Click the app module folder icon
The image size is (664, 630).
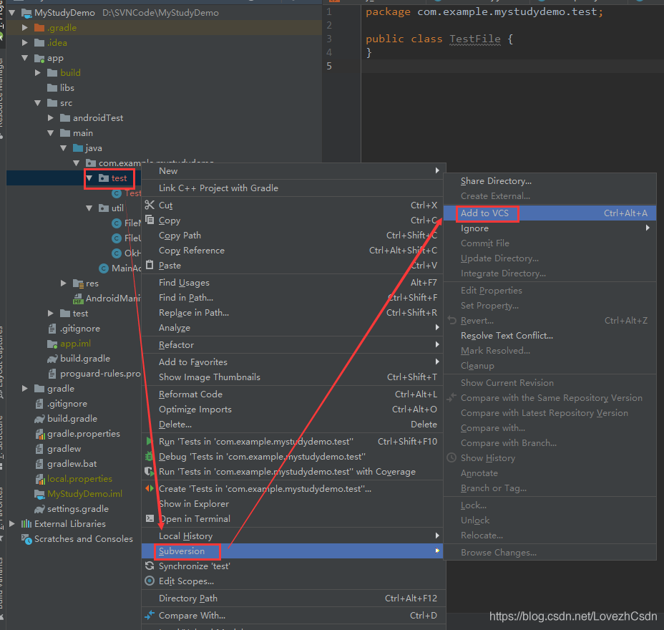tap(39, 58)
